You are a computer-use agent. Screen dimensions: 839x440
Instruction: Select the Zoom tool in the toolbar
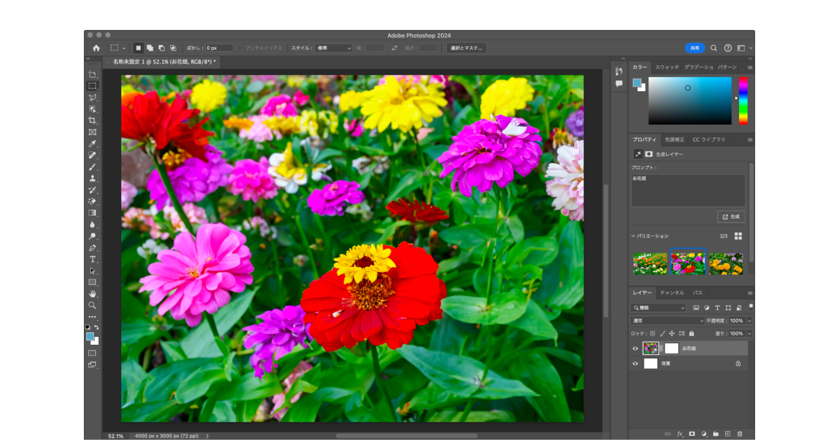pyautogui.click(x=92, y=305)
